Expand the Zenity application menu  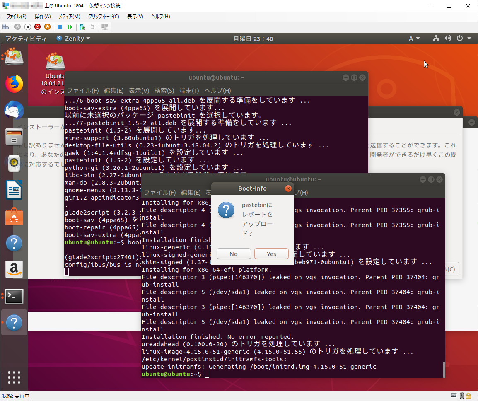point(73,39)
